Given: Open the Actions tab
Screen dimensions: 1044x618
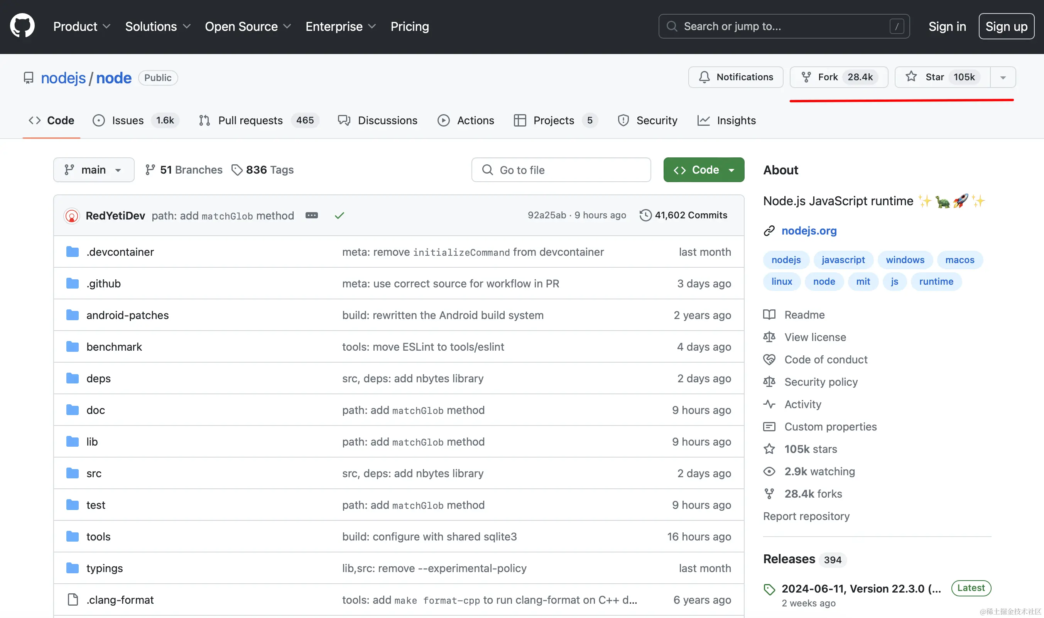Looking at the screenshot, I should 466,120.
